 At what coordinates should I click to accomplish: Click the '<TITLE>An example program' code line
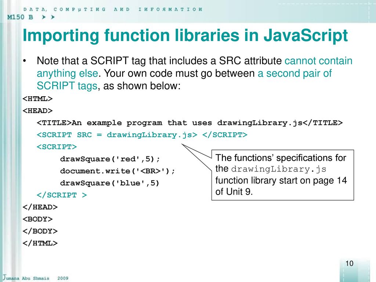pyautogui.click(x=190, y=123)
